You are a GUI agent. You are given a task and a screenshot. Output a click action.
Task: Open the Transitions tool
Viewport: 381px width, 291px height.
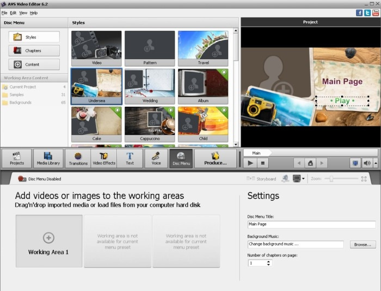(78, 159)
